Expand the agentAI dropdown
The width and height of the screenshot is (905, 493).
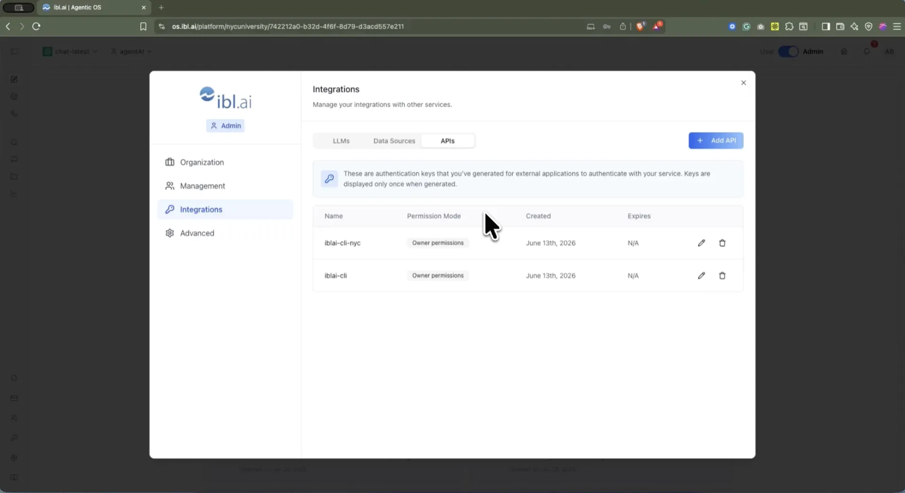pyautogui.click(x=132, y=51)
